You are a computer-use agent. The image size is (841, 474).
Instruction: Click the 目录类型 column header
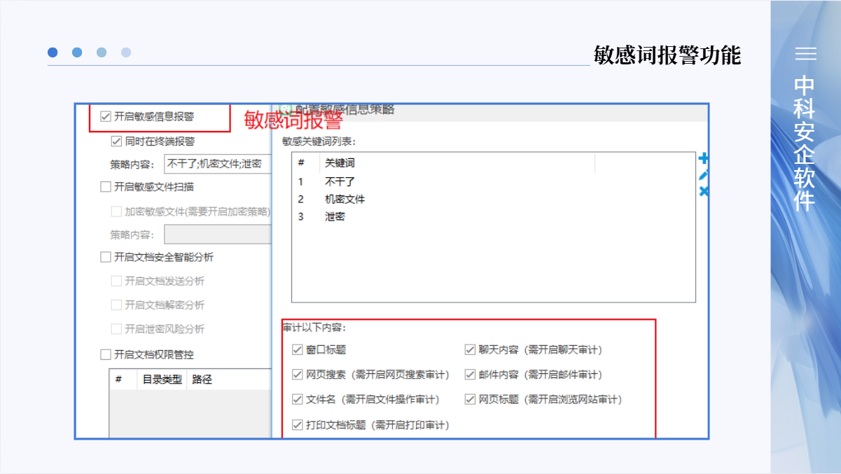[162, 379]
